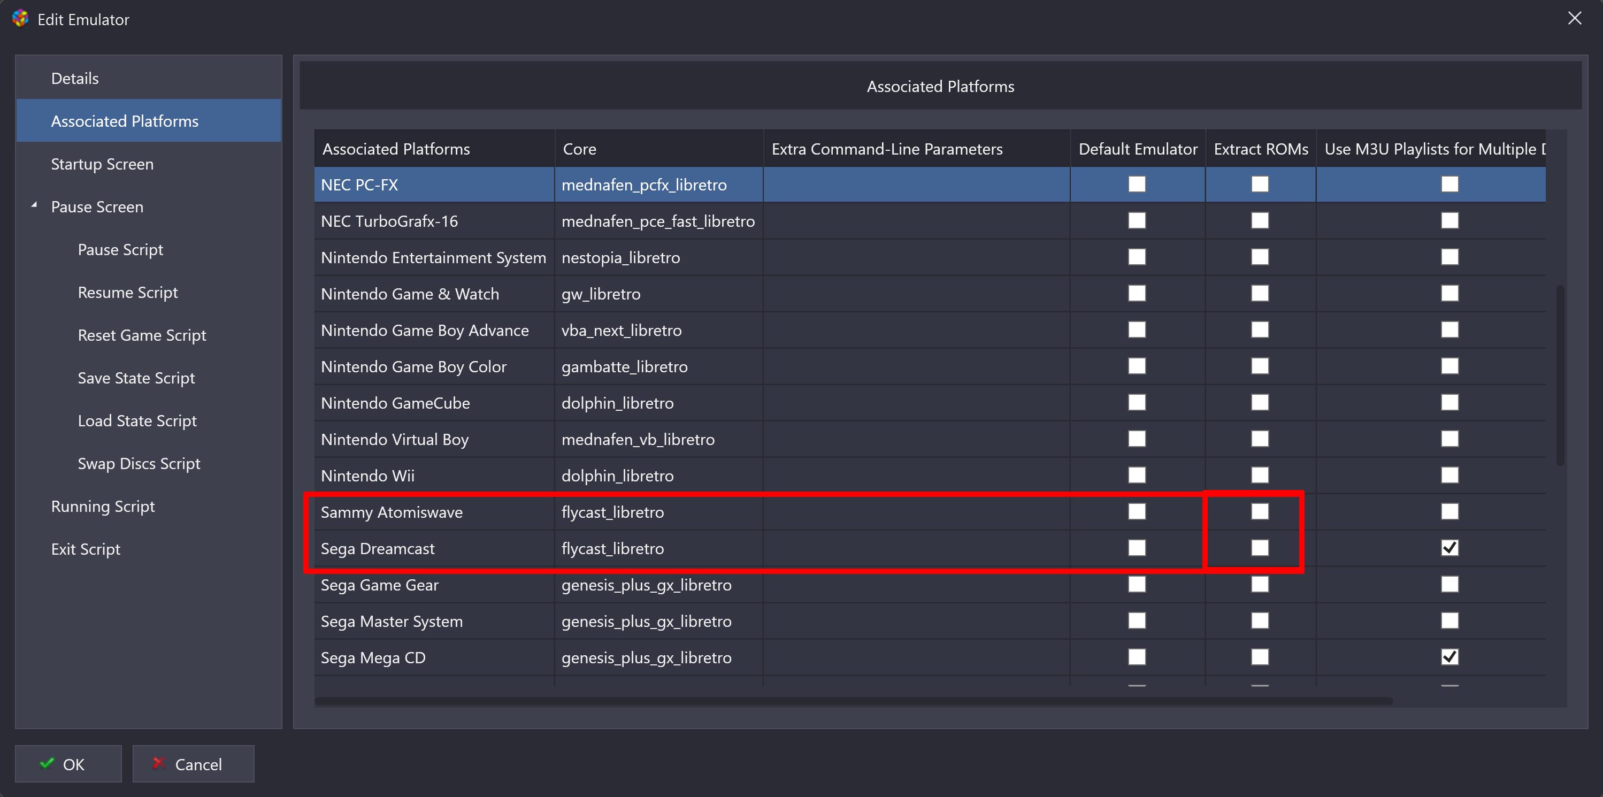The height and width of the screenshot is (797, 1603).
Task: Select Associated Platforms in the sidebar
Action: pyautogui.click(x=149, y=121)
